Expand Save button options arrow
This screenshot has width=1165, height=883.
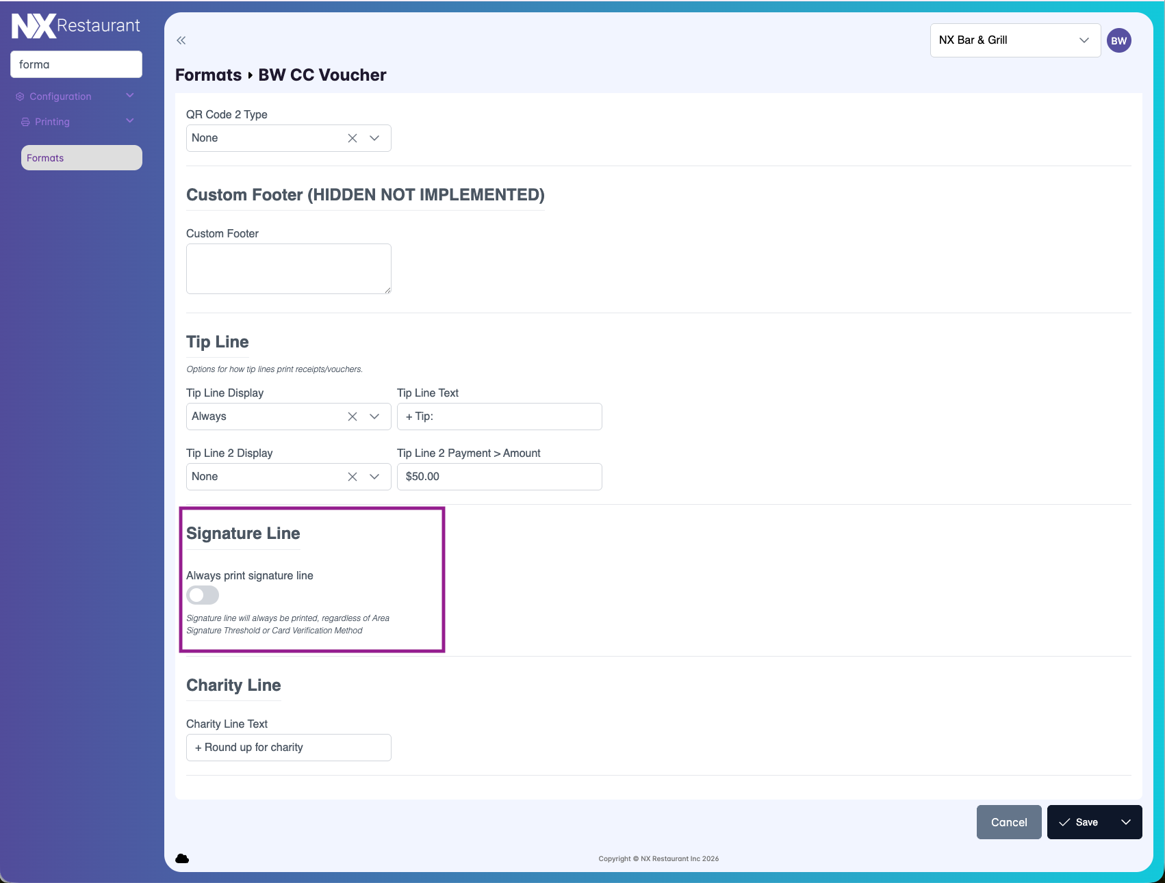tap(1125, 822)
